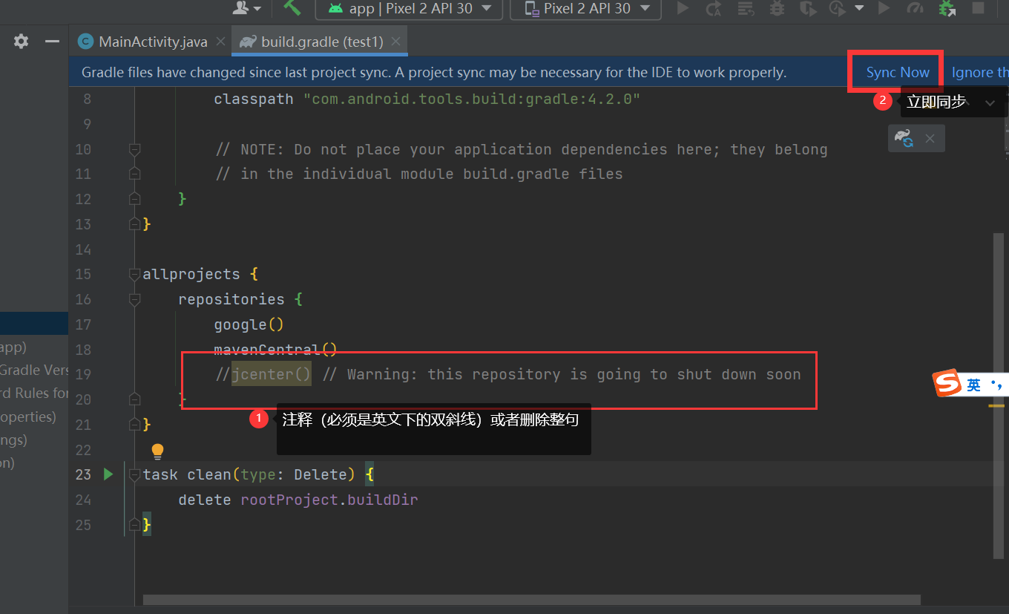Attach debugger to Android process
The height and width of the screenshot is (614, 1009).
pos(947,10)
